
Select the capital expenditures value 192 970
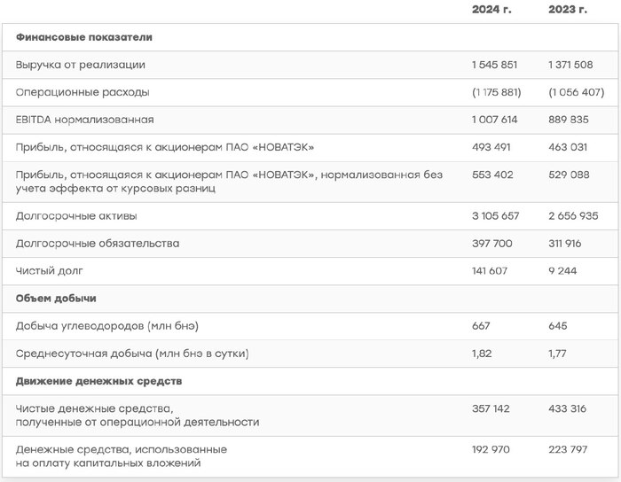pyautogui.click(x=491, y=449)
